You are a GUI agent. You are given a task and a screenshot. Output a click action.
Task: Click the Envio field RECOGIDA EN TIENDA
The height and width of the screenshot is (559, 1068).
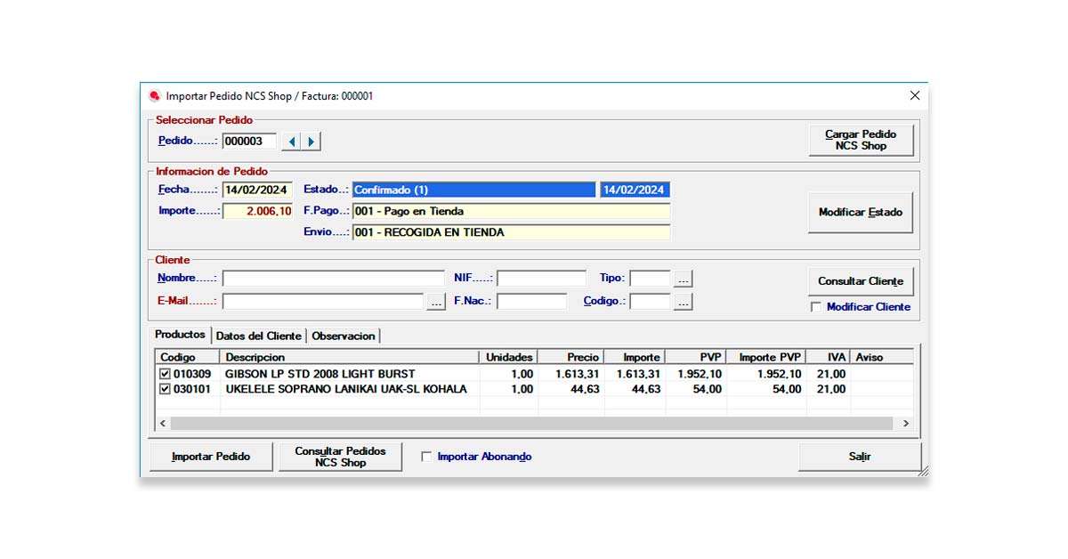click(511, 232)
